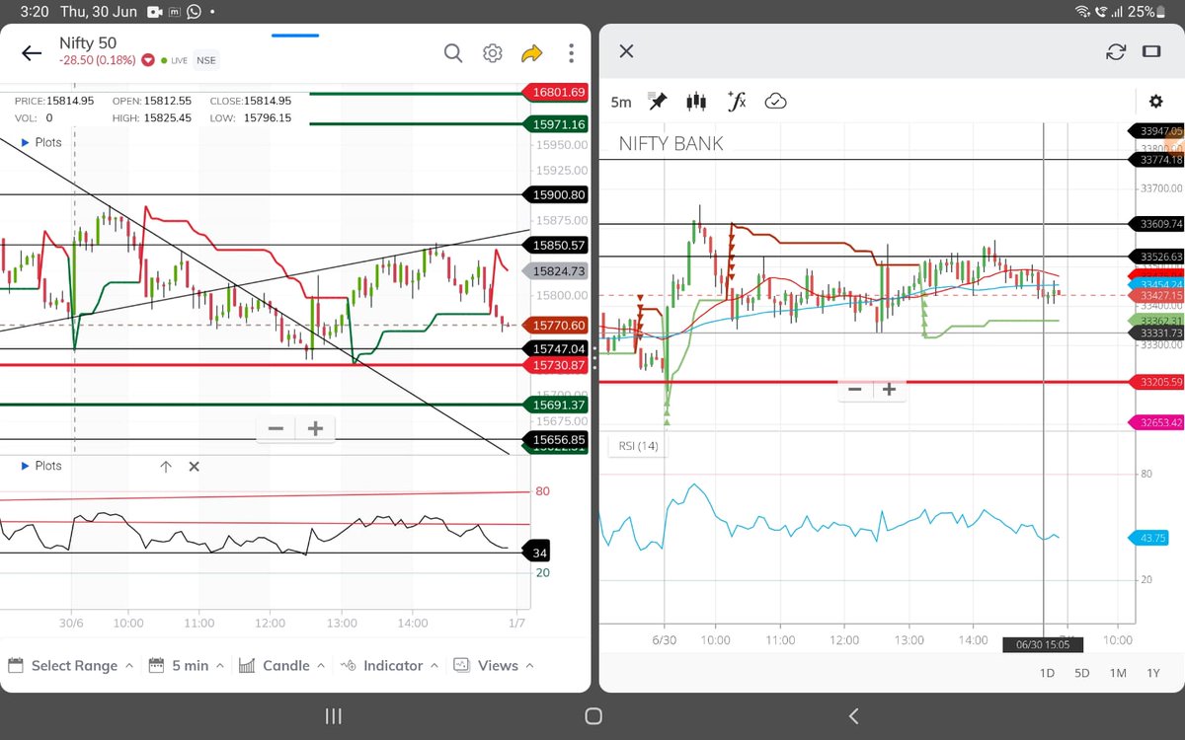Move RSI pane up with arrow
Image resolution: width=1185 pixels, height=740 pixels.
166,467
